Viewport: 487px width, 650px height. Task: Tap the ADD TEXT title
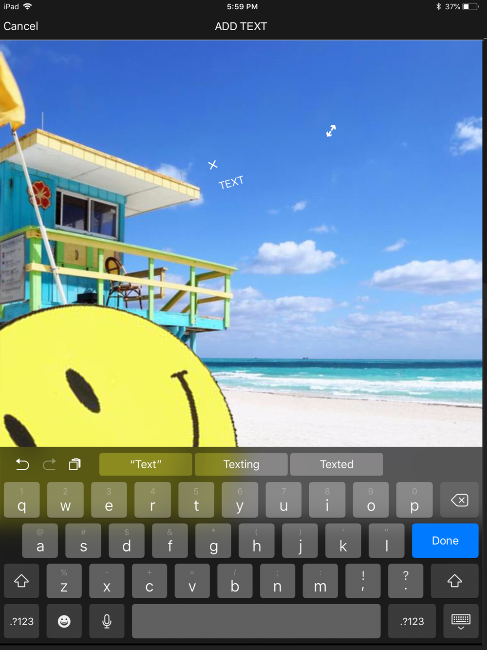click(x=241, y=26)
